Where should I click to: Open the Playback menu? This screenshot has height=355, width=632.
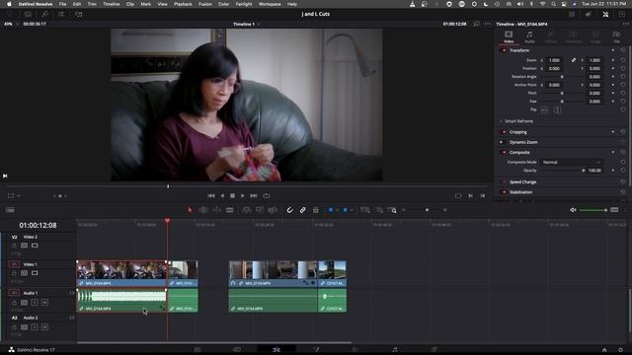(x=183, y=4)
